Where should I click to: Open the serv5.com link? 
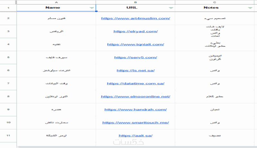[x=136, y=57]
